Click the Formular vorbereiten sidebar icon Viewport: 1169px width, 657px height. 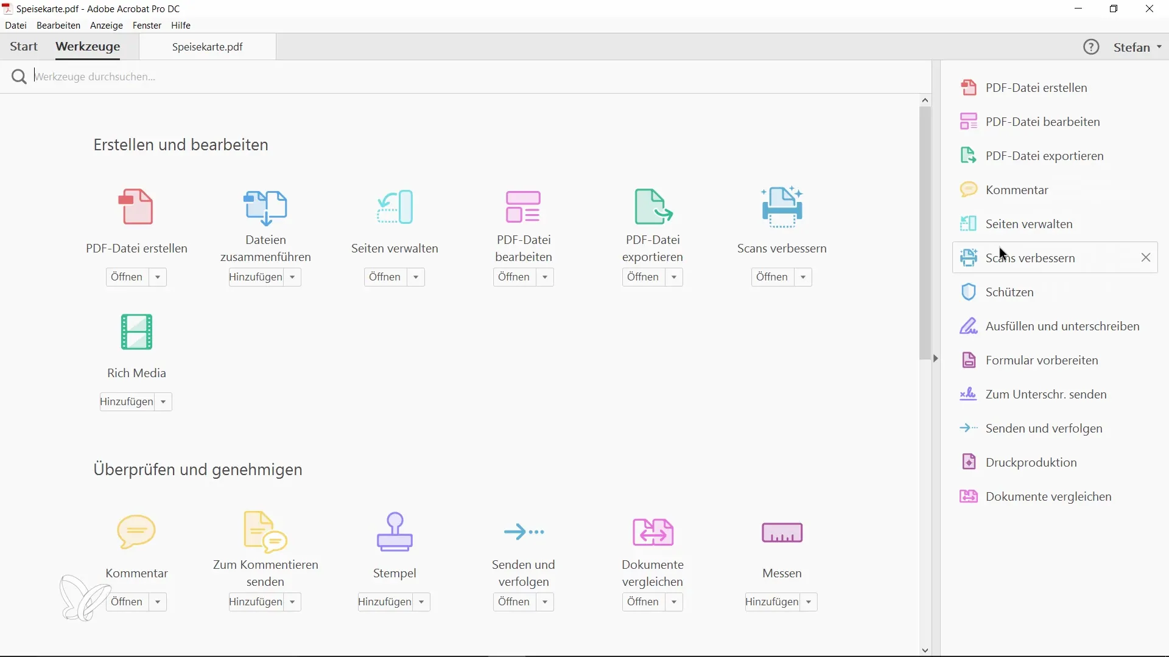click(x=968, y=360)
